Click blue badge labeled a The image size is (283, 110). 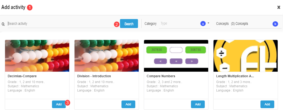tap(203, 24)
